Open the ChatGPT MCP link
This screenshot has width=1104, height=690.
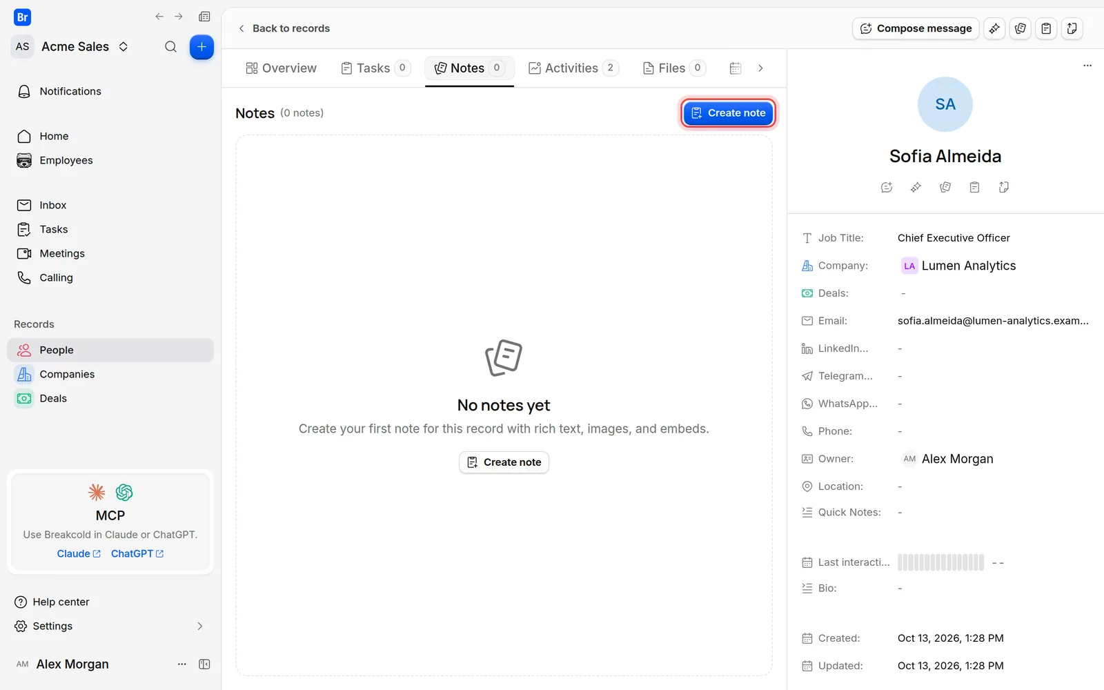coord(137,553)
